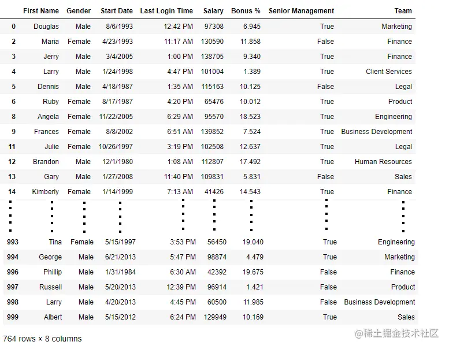Click the Team column header
Screen dimensions: 449x349
tap(403, 11)
